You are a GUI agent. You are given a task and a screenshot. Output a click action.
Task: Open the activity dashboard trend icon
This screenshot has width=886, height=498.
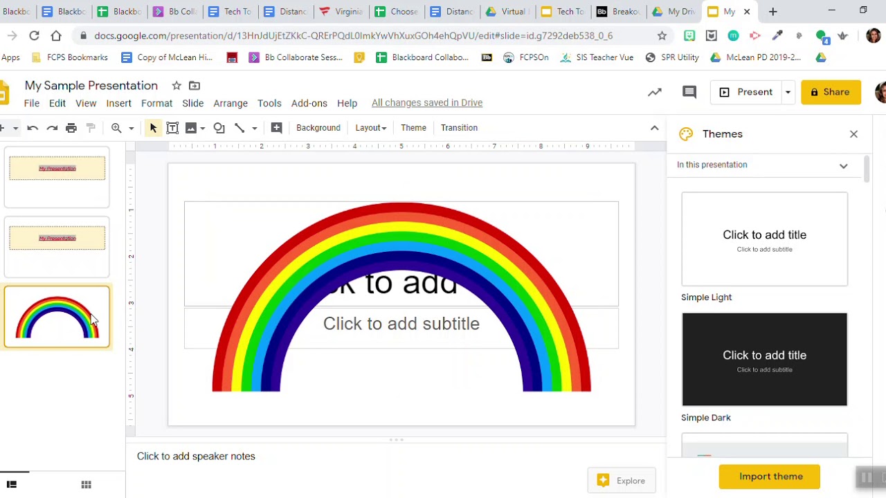click(655, 92)
